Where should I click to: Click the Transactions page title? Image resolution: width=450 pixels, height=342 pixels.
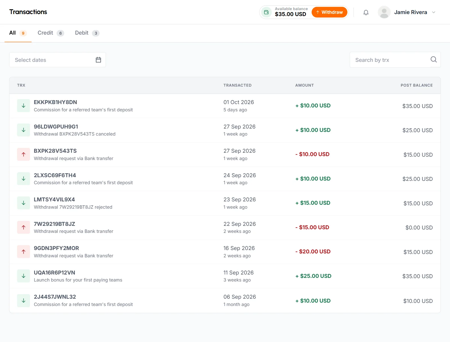click(28, 12)
